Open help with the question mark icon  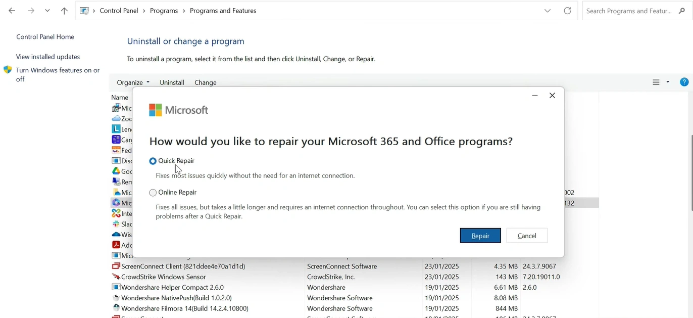(684, 82)
